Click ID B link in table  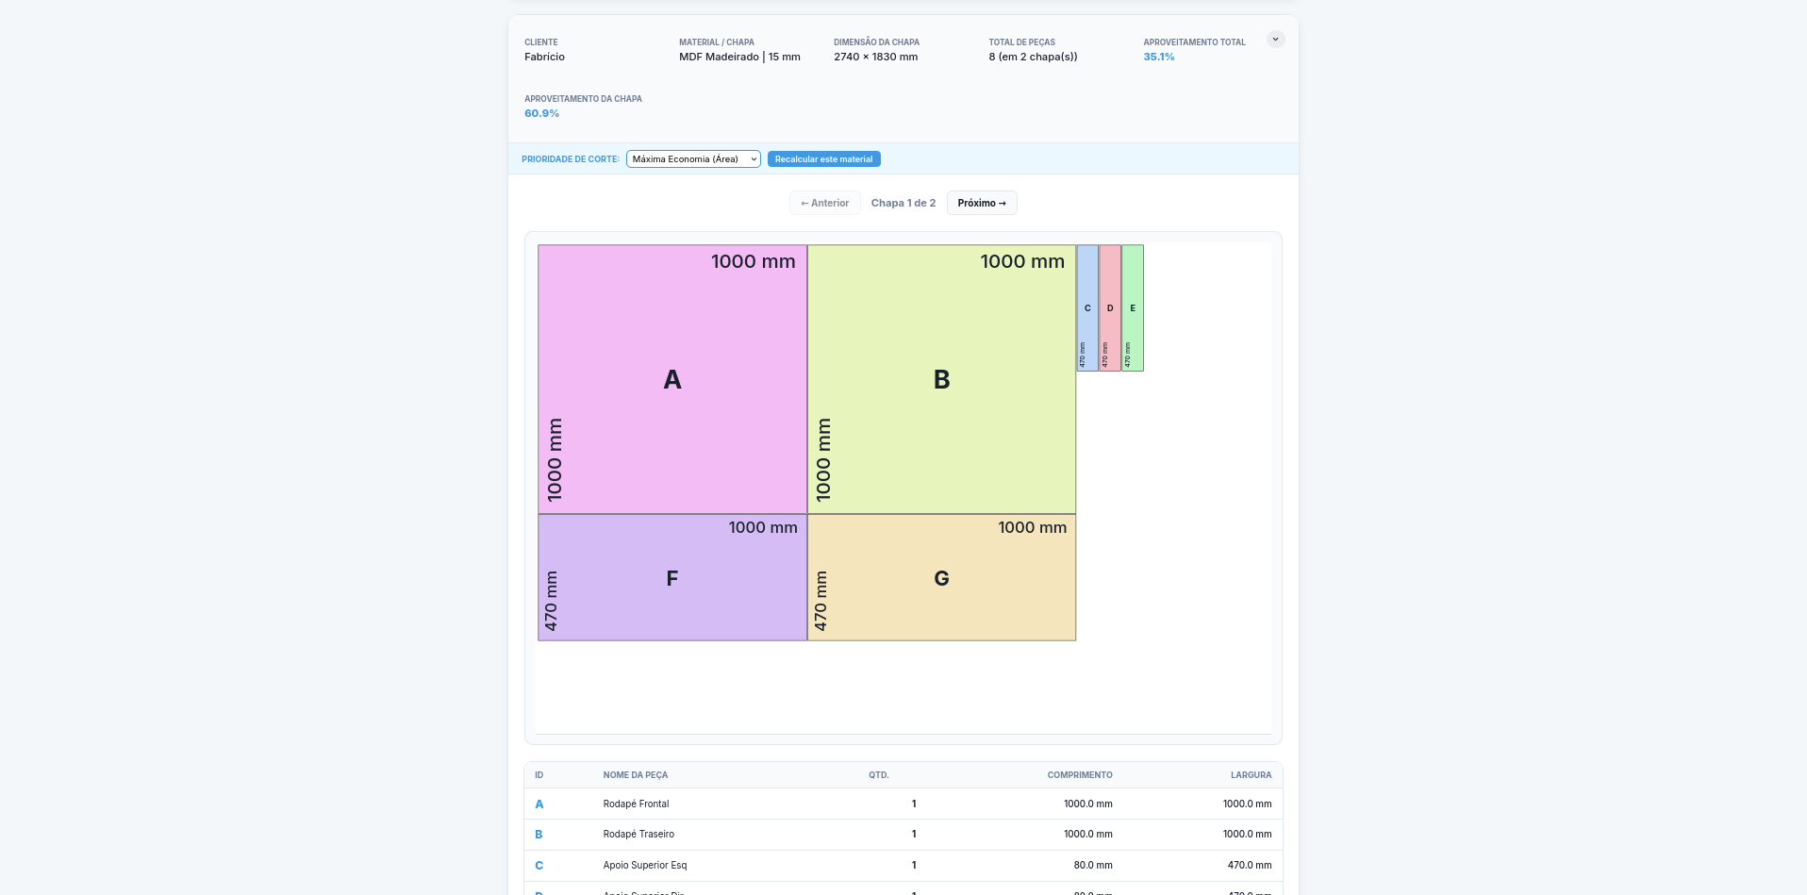[x=539, y=835]
